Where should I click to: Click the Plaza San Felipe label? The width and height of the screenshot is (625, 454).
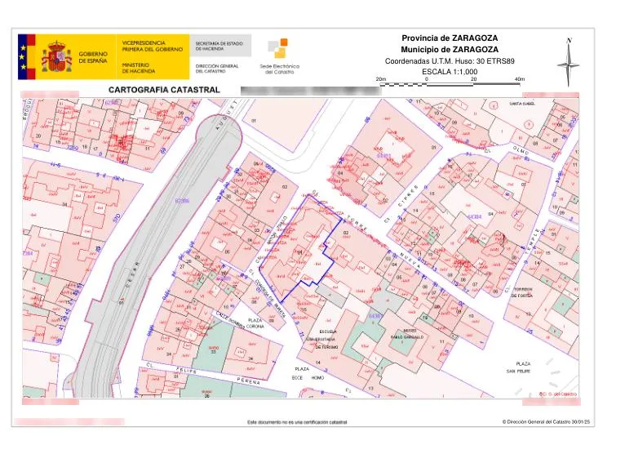click(519, 367)
